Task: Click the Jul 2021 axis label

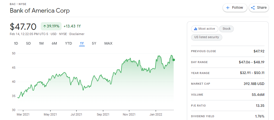Action: click(76, 115)
